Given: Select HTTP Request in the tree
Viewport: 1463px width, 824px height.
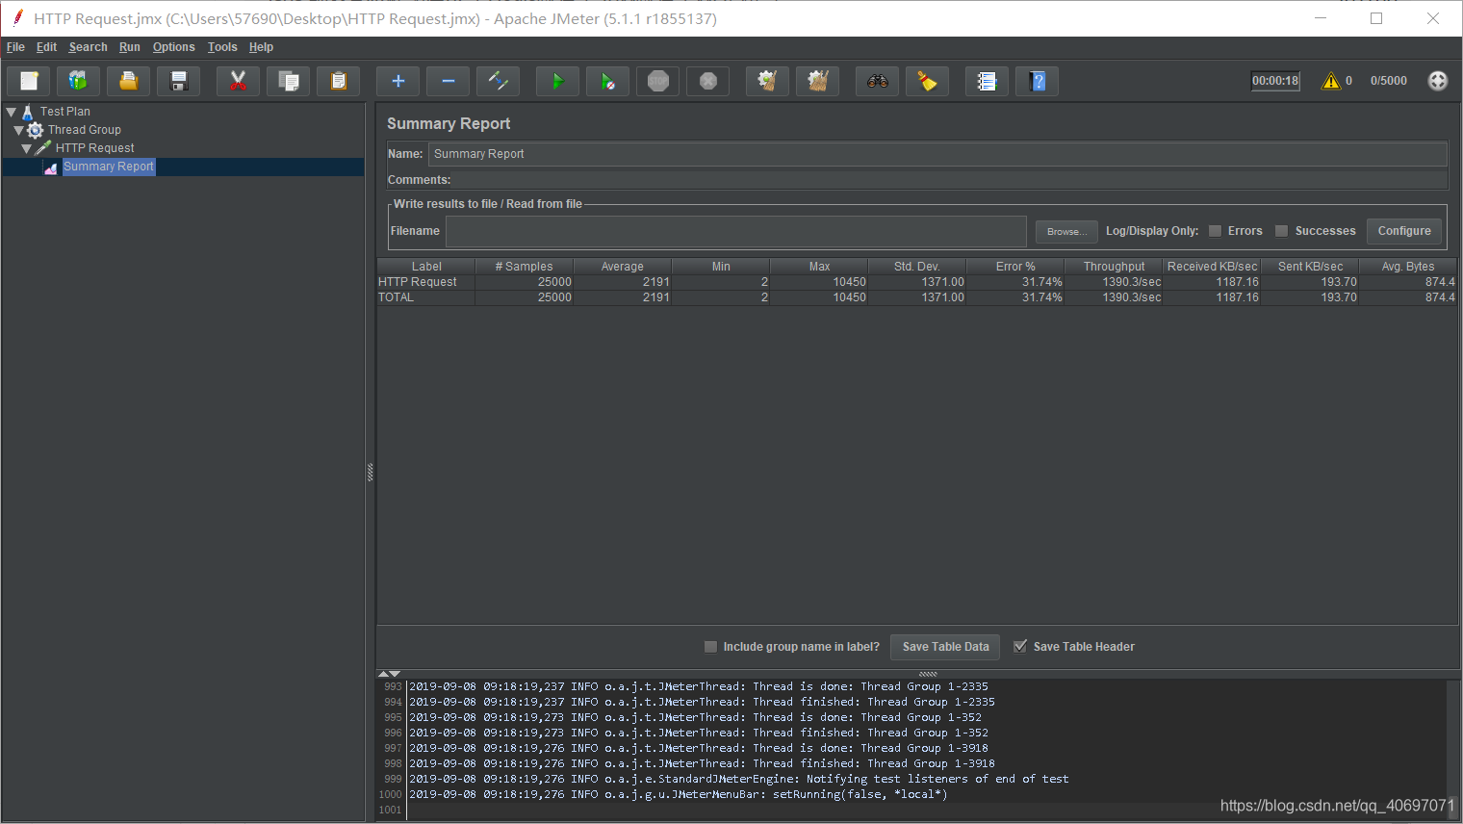Looking at the screenshot, I should click(95, 148).
